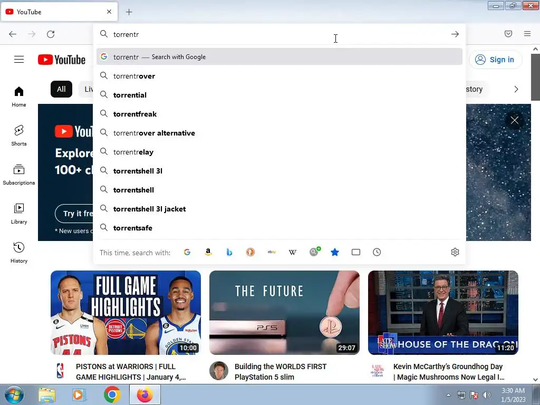Screen dimensions: 540x405
Task: Choose the "torrentshell" suggestion
Action: click(279, 190)
